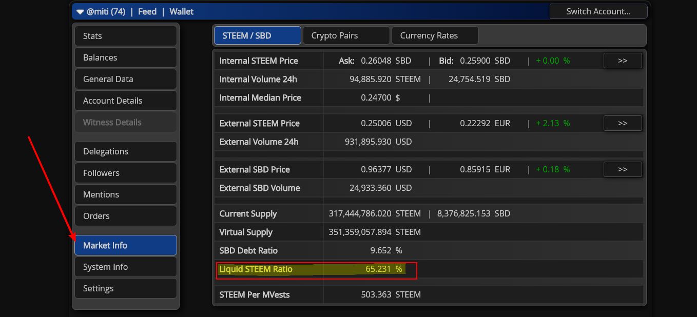Screen dimensions: 697x317
Task: Switch to the STEEM / SBD tab
Action: [x=257, y=35]
